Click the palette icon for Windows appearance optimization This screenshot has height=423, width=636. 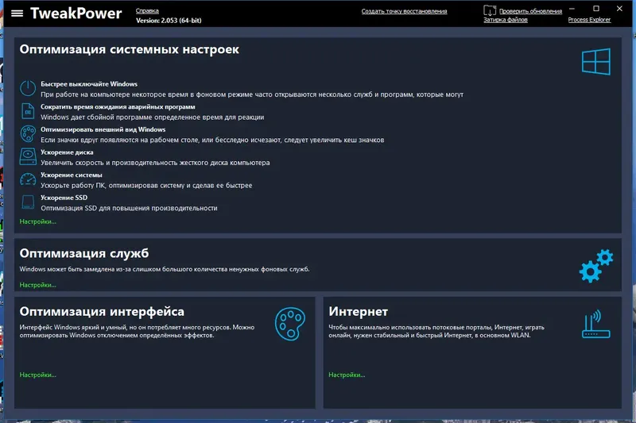(28, 134)
